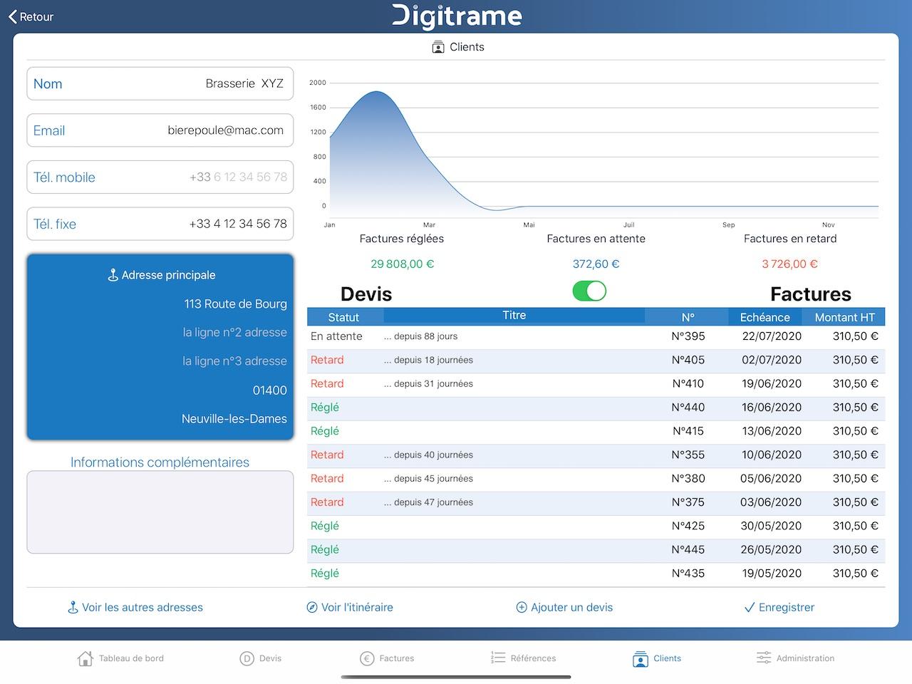Click the 3 726,00 € overdue total

(x=790, y=264)
